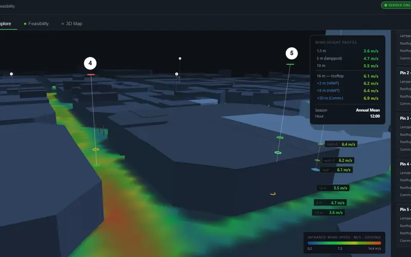Click the Server Online status badge
The height and width of the screenshot is (257, 411).
coord(396,5)
